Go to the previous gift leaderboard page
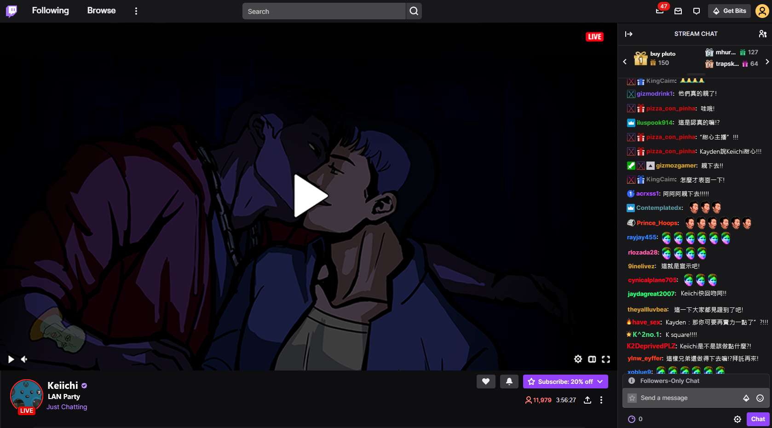Screen dimensions: 772x428 coord(625,62)
